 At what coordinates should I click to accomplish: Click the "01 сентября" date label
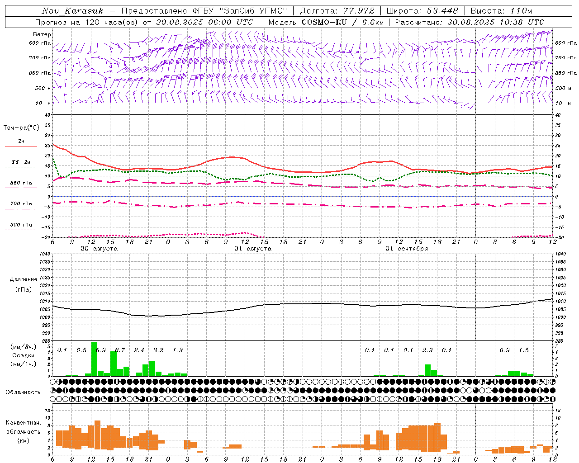tap(407, 249)
